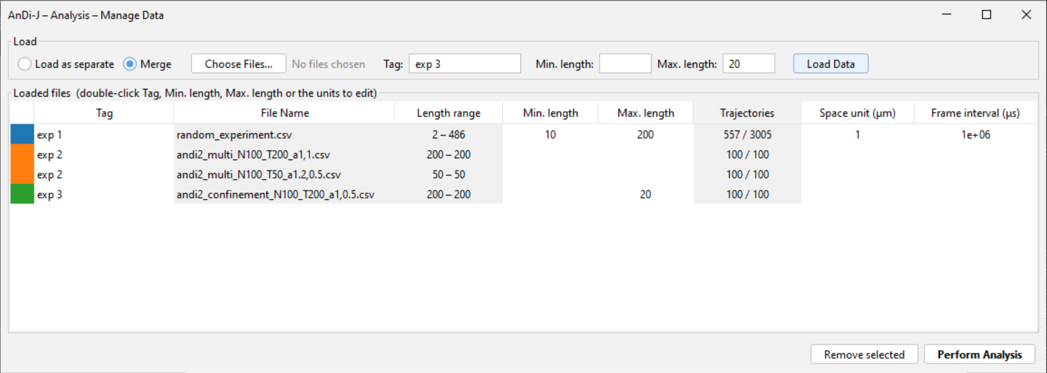
Task: Click the Max. length column header
Action: pyautogui.click(x=646, y=113)
